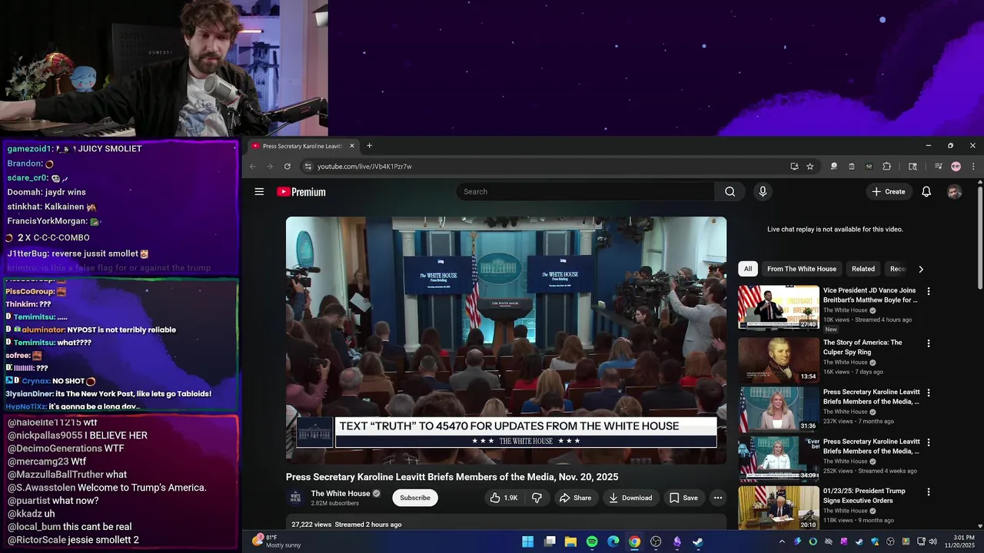
Task: Show more filter chips with right chevron
Action: click(x=921, y=269)
